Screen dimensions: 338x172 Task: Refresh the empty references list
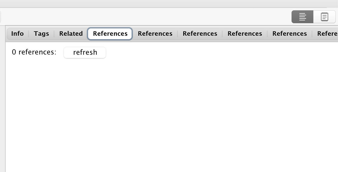coord(85,52)
